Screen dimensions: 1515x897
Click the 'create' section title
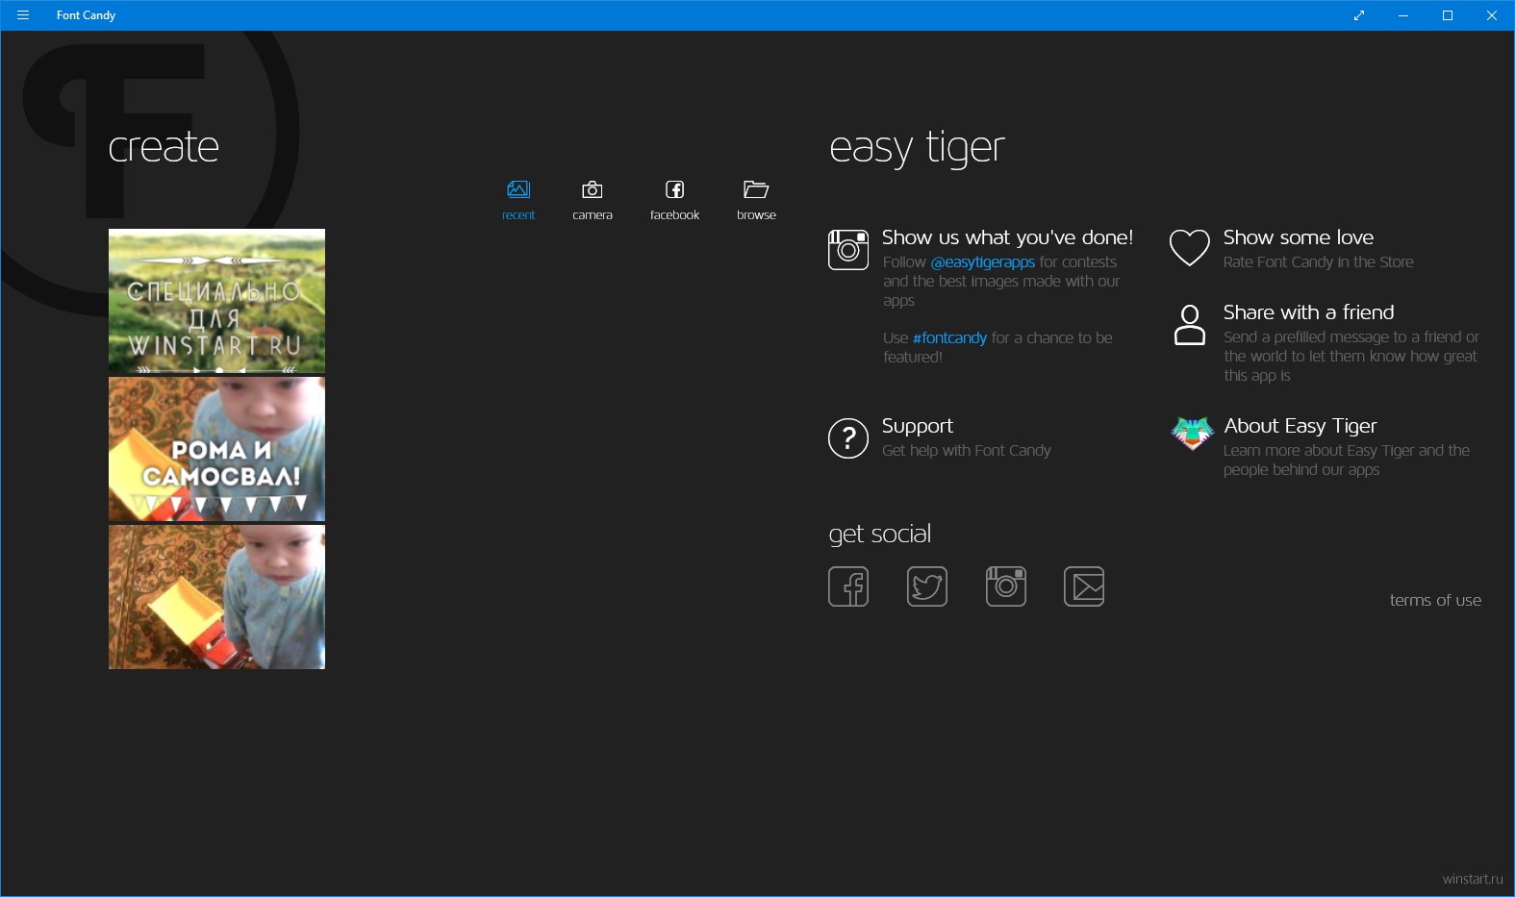(x=164, y=146)
